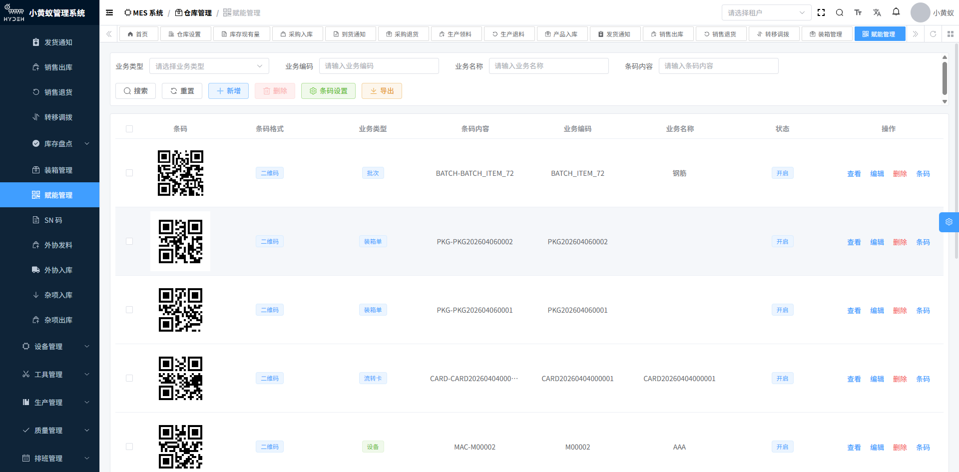Switch to the 生产领料 tab

[x=456, y=34]
